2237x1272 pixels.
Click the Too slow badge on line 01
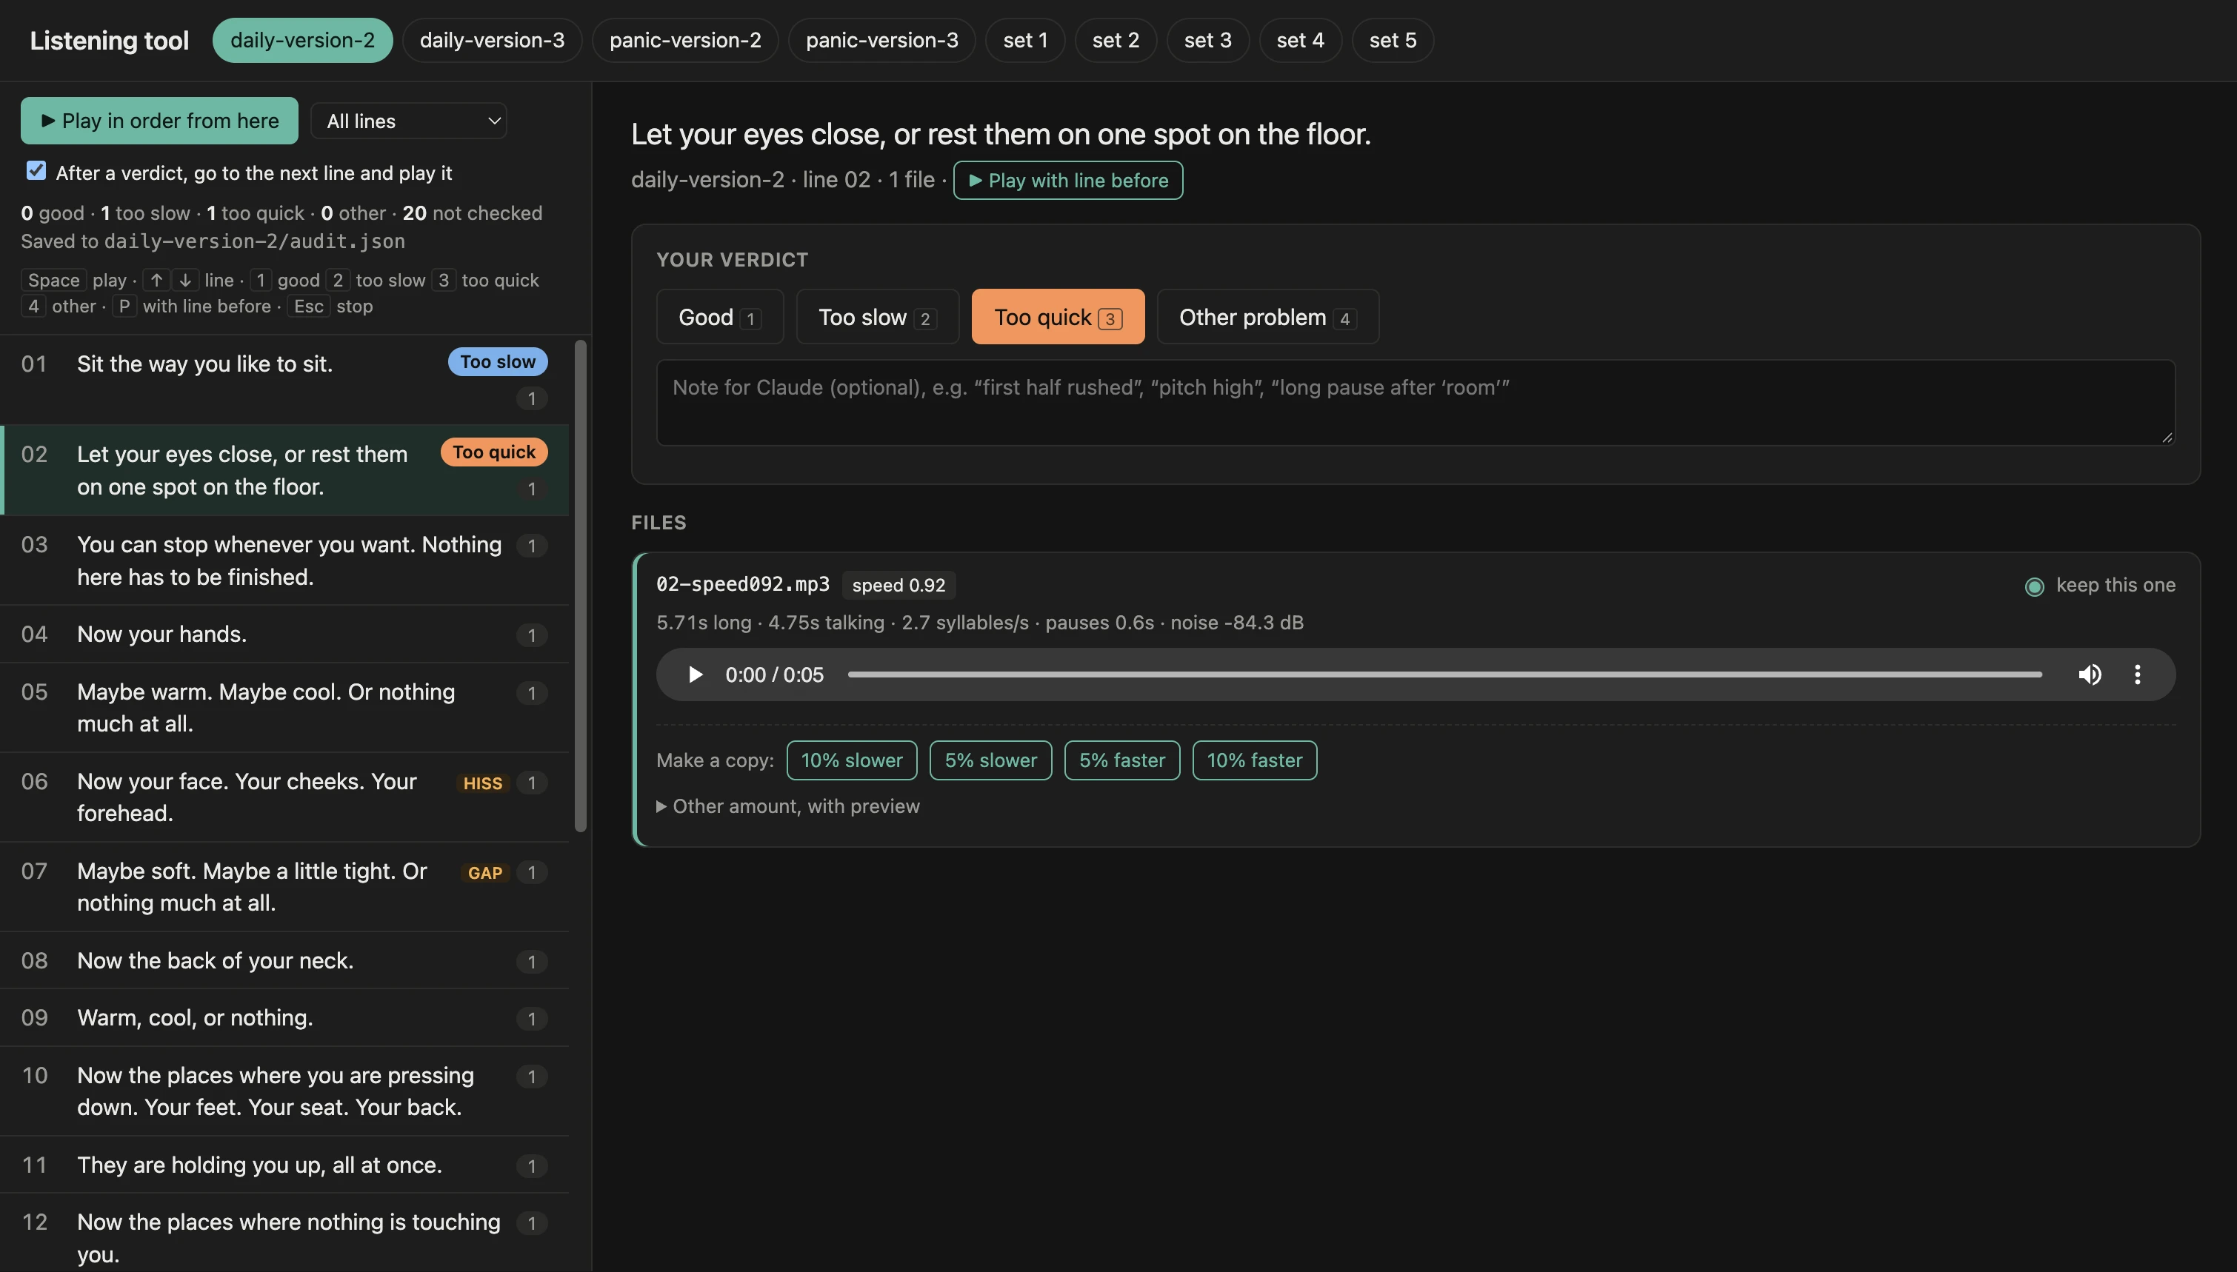tap(497, 361)
